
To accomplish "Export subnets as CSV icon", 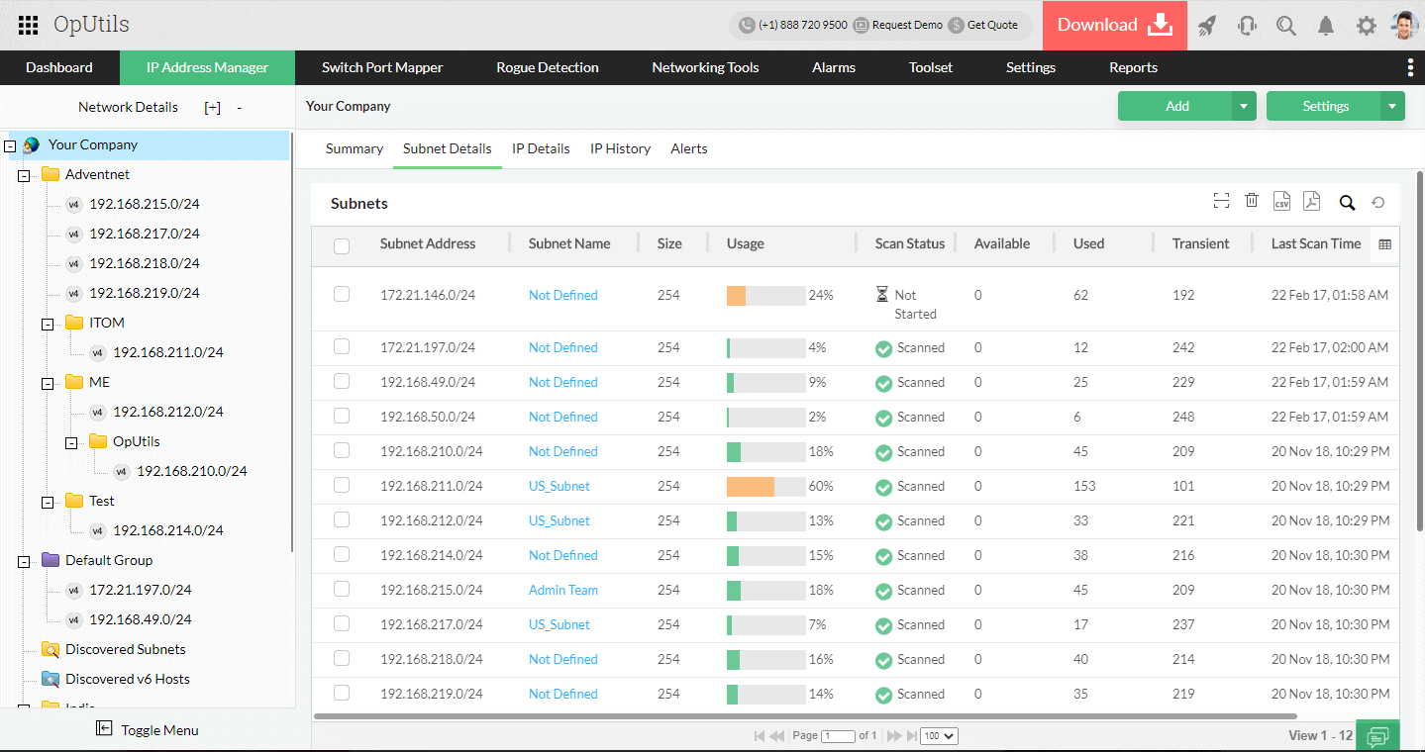I will pos(1281,202).
